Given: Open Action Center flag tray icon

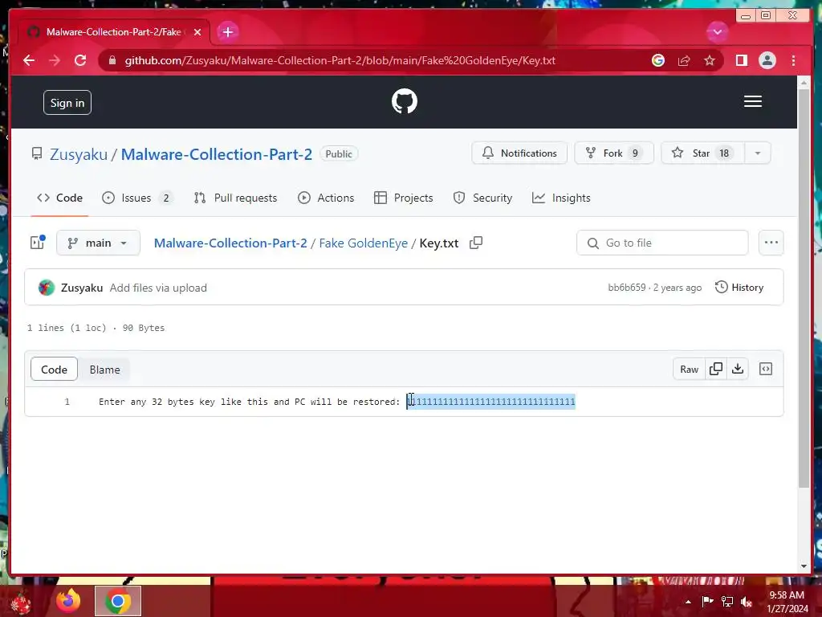Looking at the screenshot, I should (708, 602).
